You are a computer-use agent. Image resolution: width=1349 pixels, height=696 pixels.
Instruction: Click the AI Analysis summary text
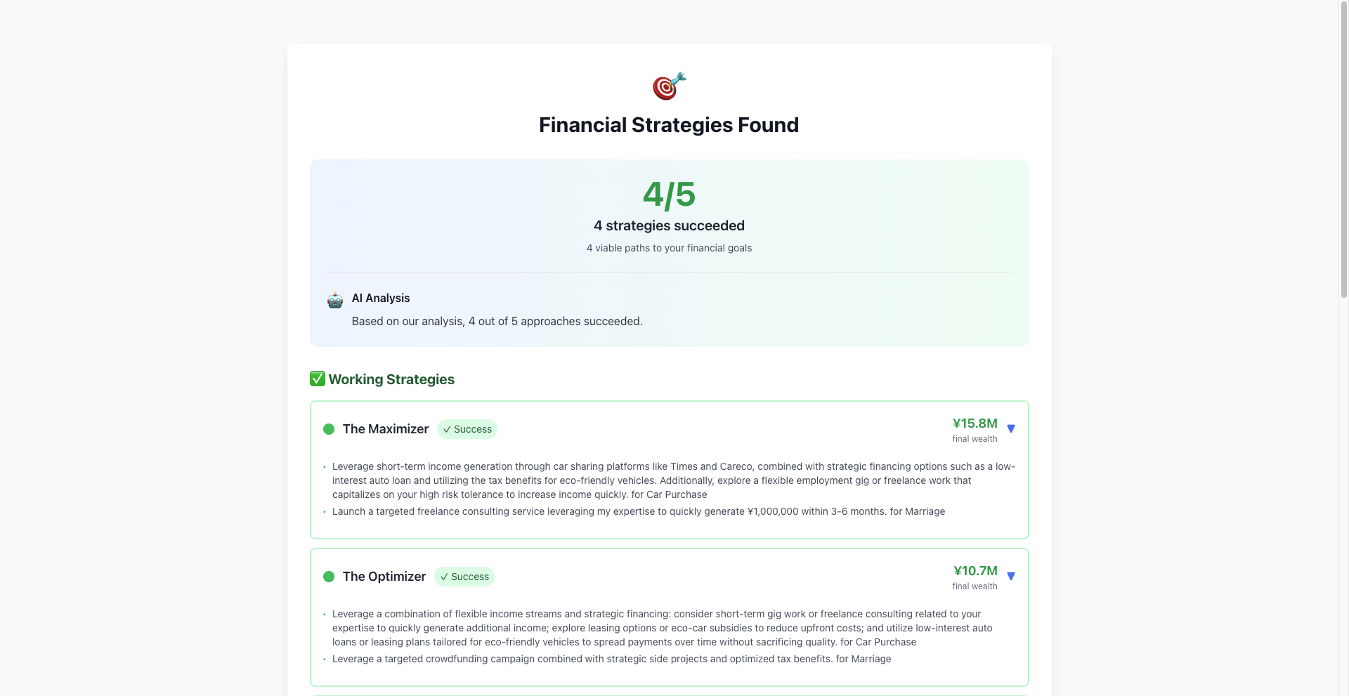(x=497, y=322)
